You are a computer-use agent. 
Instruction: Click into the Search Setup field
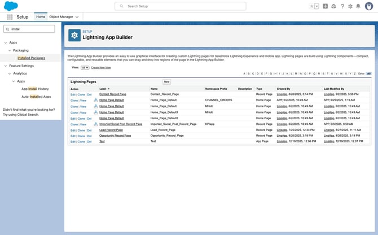[x=181, y=6]
